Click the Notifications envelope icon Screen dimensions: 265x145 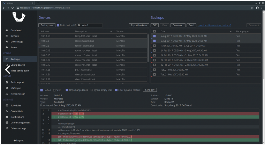pyautogui.click(x=7, y=117)
